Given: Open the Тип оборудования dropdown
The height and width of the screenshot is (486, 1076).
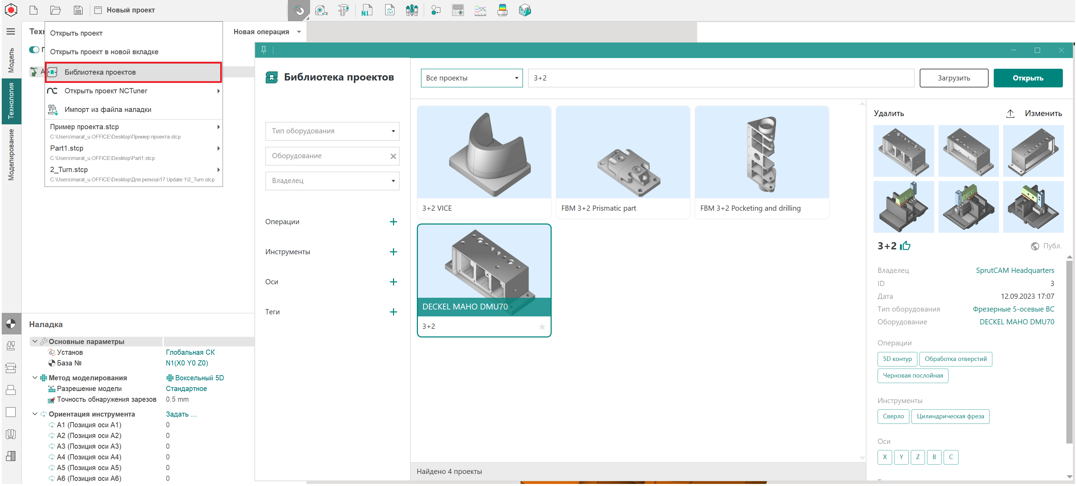Looking at the screenshot, I should (x=332, y=131).
